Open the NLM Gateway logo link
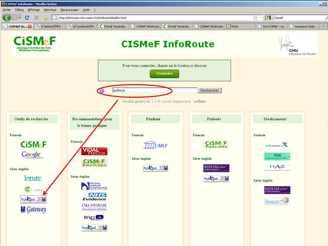This screenshot has height=246, width=328. point(33,209)
